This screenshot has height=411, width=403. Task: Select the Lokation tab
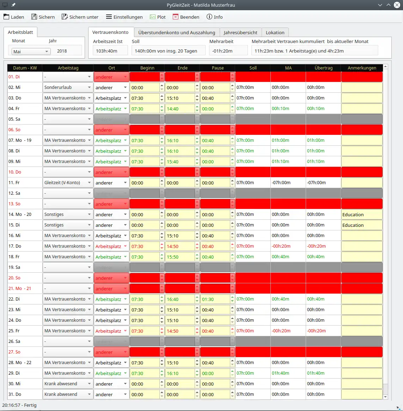point(275,32)
